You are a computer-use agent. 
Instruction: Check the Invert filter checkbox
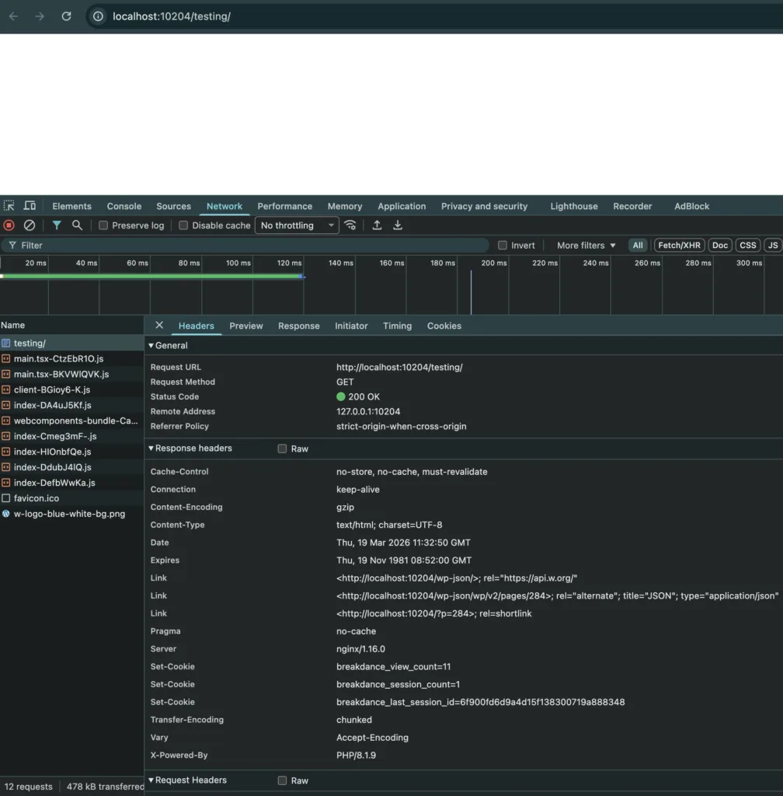(x=503, y=245)
